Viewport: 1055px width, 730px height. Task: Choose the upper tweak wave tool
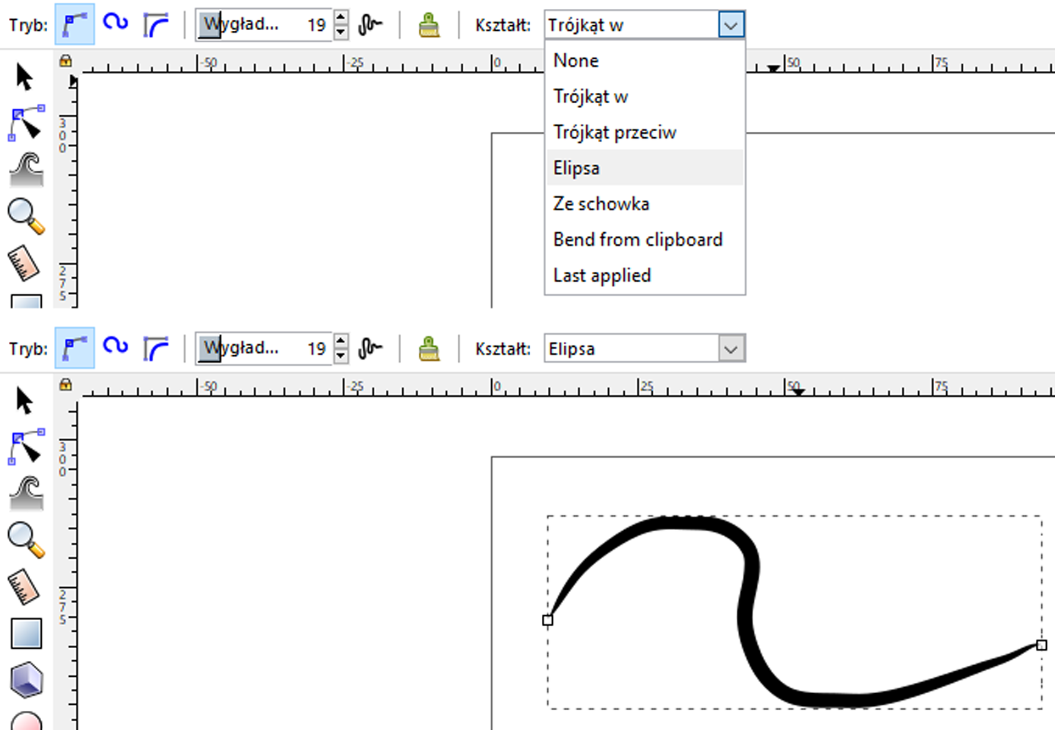(x=26, y=170)
